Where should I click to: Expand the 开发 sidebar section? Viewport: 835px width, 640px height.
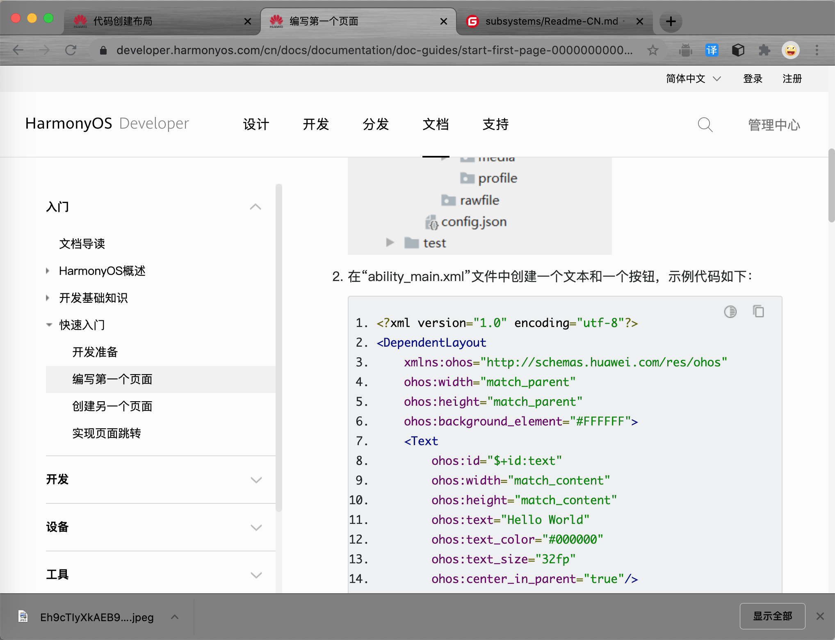point(256,480)
